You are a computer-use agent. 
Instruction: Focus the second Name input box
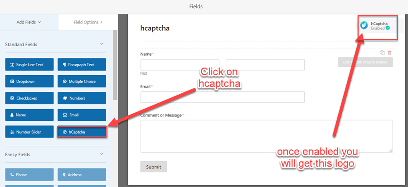tap(265, 65)
